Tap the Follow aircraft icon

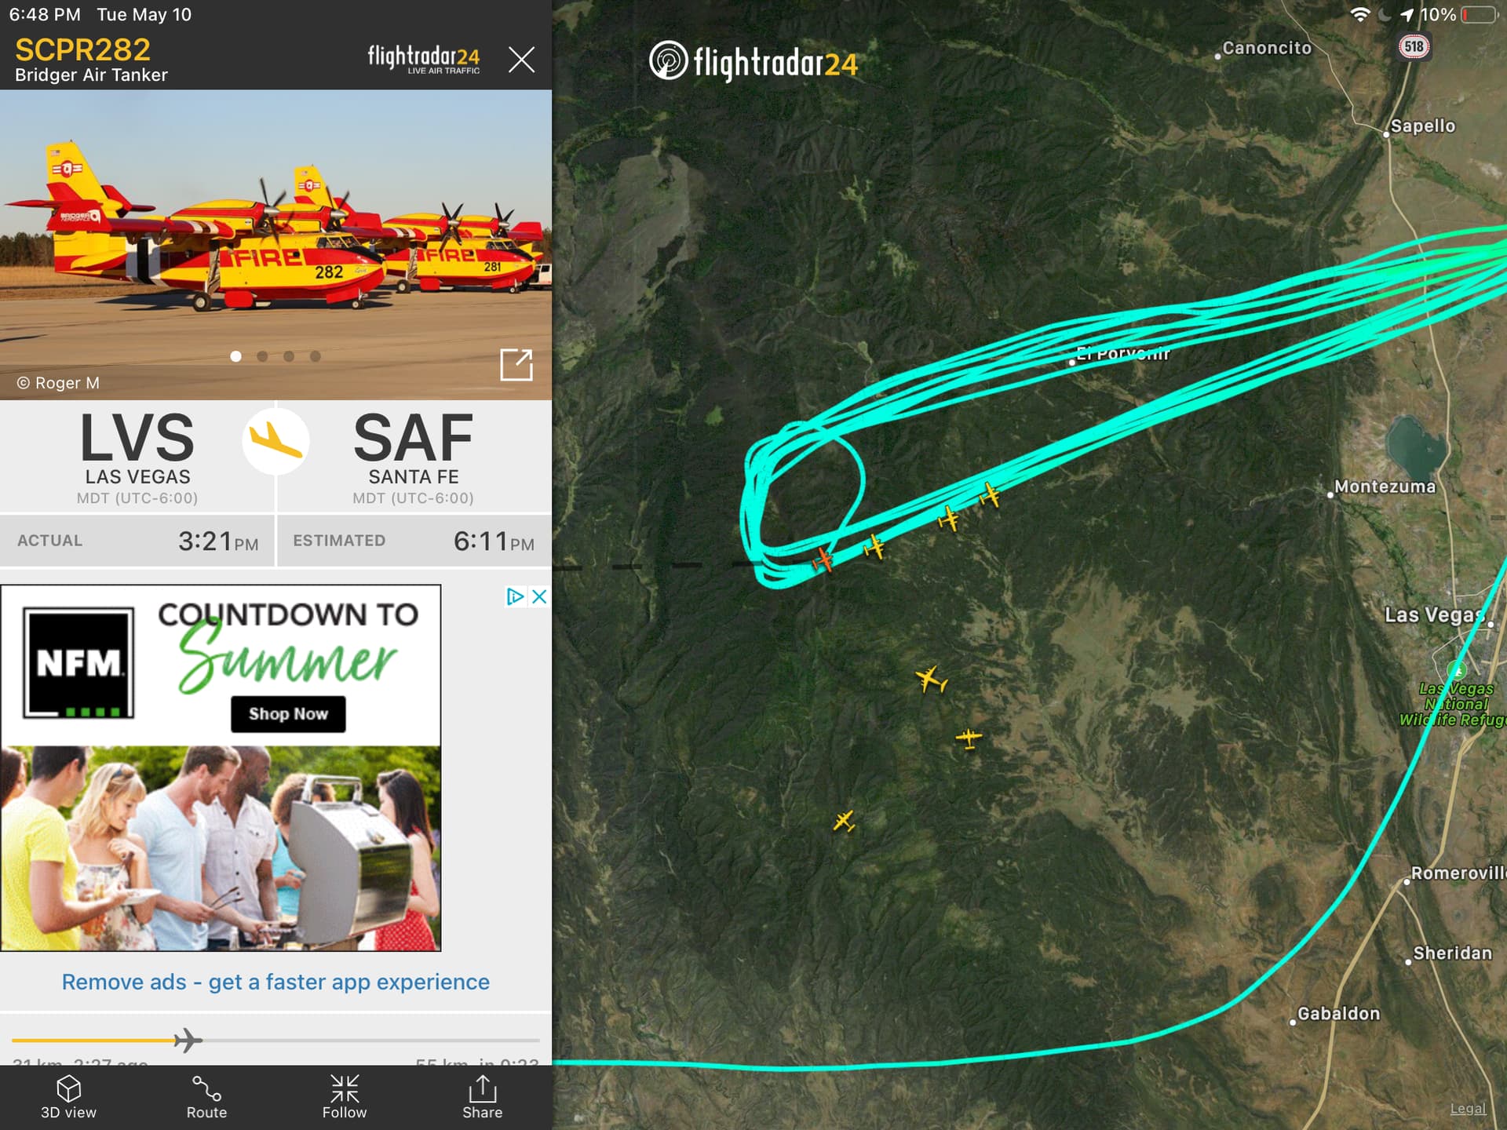pyautogui.click(x=344, y=1097)
